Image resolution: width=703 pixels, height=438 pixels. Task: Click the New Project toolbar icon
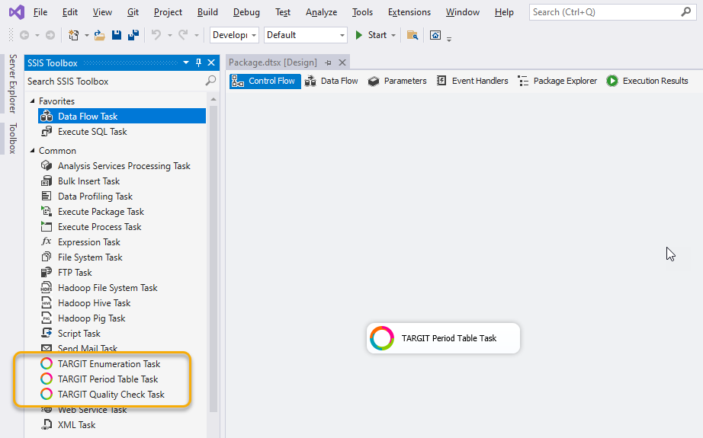[73, 35]
